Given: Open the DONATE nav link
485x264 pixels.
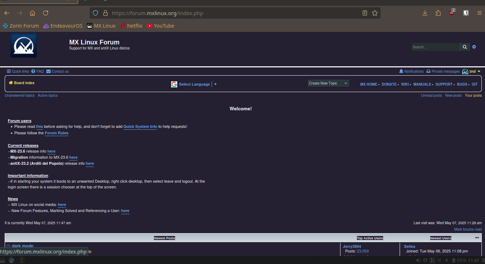Looking at the screenshot, I should (x=389, y=84).
